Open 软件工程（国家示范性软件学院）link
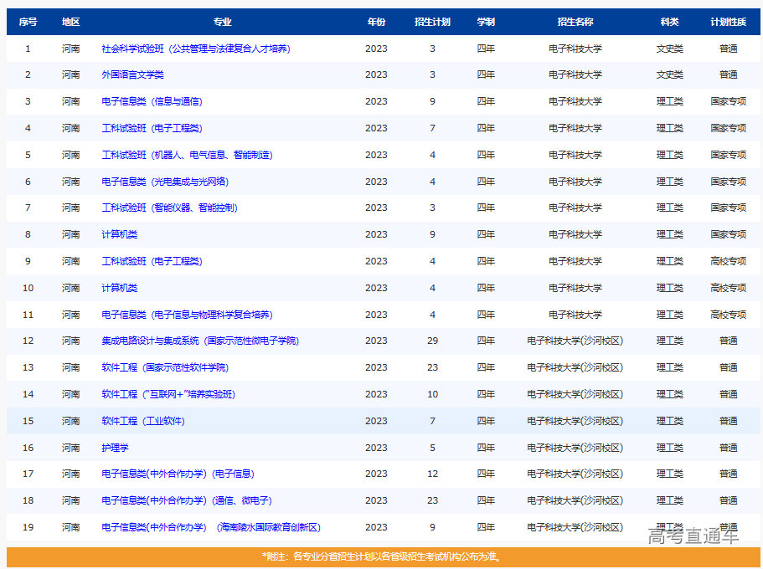 click(165, 367)
